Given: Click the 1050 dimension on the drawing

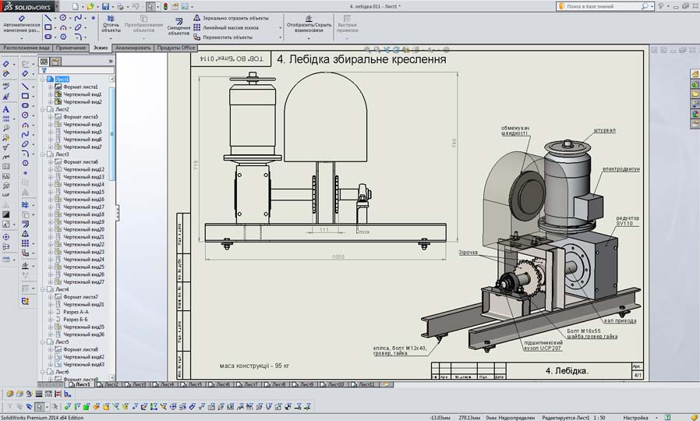Looking at the screenshot, I should (x=338, y=257).
